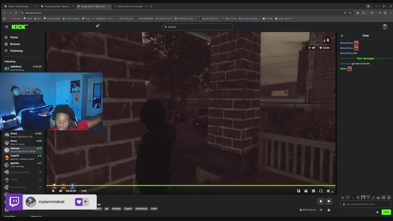This screenshot has height=221, width=393.
Task: Switch to PrincessLivee Clips browser tab
Action: click(x=57, y=6)
